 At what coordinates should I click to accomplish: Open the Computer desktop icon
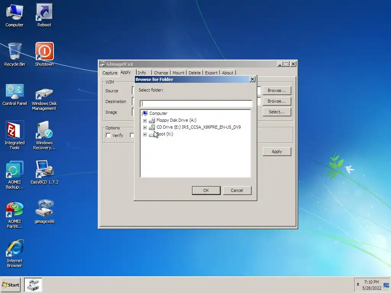pos(15,15)
